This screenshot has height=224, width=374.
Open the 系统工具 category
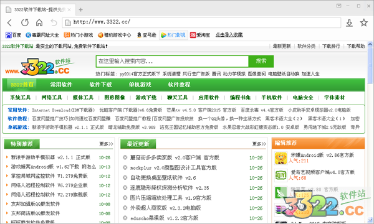(21, 98)
